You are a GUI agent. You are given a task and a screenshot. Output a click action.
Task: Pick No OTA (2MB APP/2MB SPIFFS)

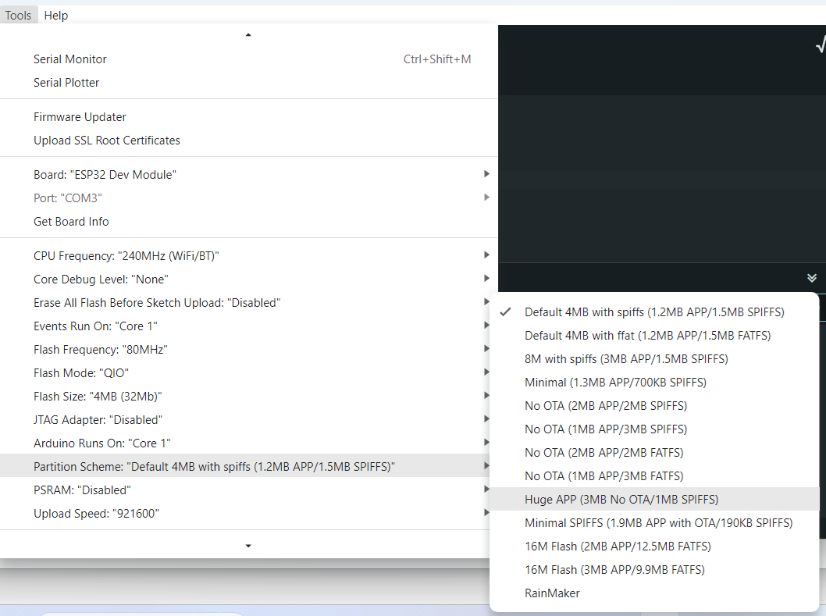(654, 406)
